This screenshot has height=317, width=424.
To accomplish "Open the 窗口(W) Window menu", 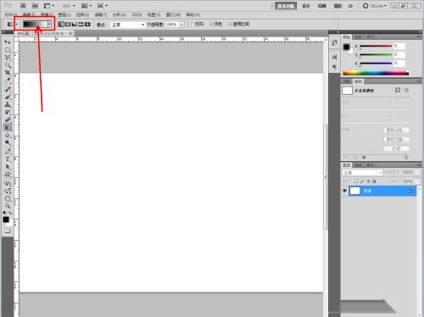I will pos(173,14).
